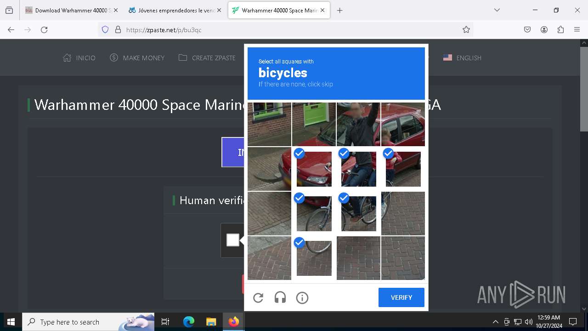This screenshot has height=331, width=588.
Task: Open a new browser tab
Action: point(339,10)
